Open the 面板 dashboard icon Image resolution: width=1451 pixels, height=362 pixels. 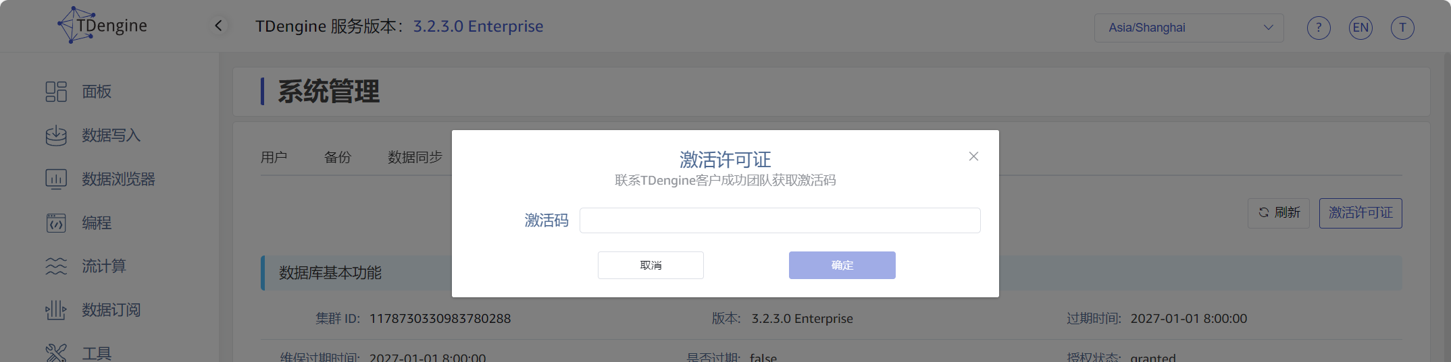click(x=56, y=92)
